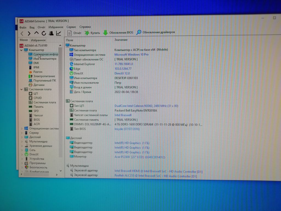Go forward with the right arrow toolbar icon
Screen dimensions: 281x211
[x=29, y=33]
